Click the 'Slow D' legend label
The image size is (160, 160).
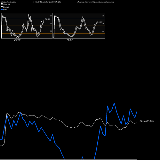pyautogui.click(x=6, y=4)
